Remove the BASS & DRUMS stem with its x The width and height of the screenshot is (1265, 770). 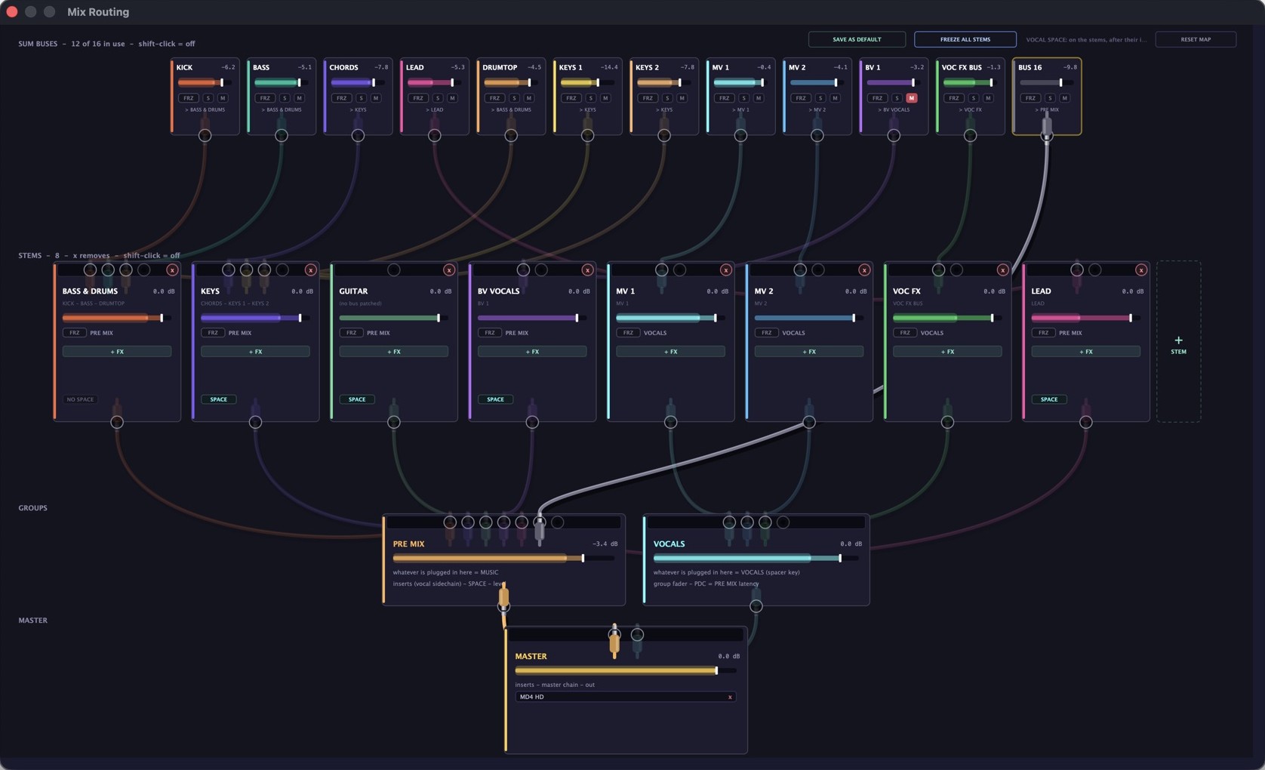pyautogui.click(x=172, y=270)
